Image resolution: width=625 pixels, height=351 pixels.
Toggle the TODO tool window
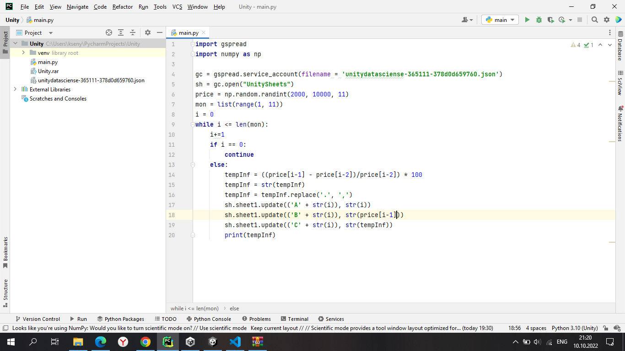tap(166, 319)
